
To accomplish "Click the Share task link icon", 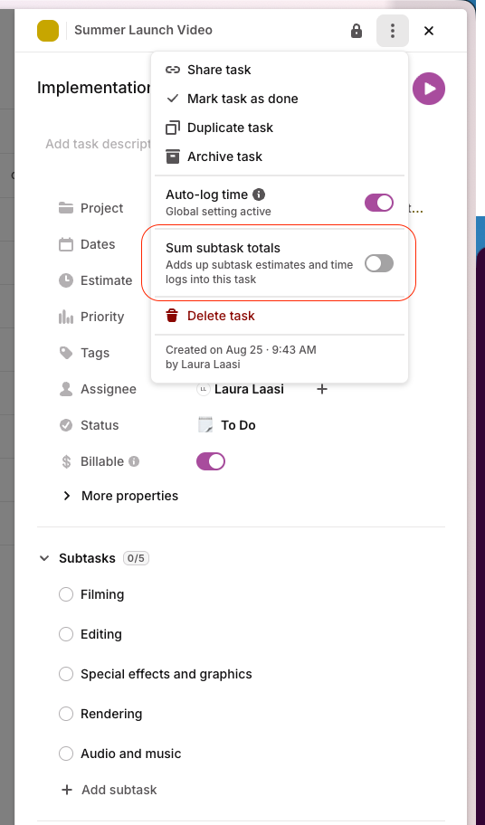I will [x=173, y=70].
